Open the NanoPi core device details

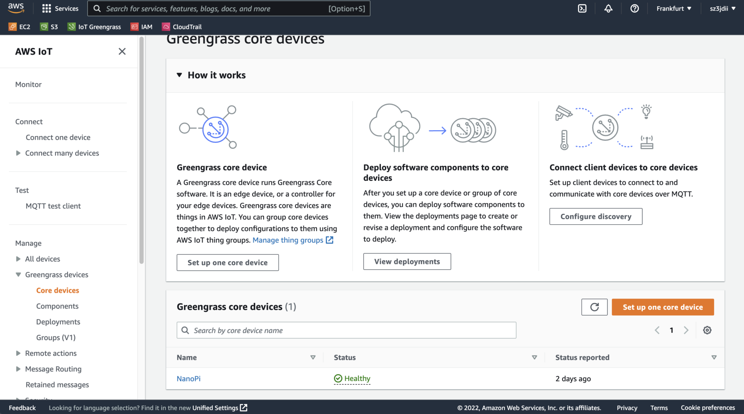click(189, 378)
